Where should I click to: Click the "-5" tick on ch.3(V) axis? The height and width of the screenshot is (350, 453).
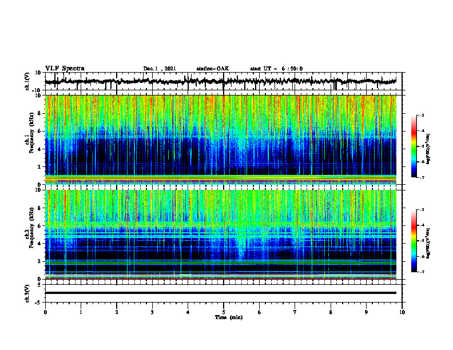tap(38, 303)
